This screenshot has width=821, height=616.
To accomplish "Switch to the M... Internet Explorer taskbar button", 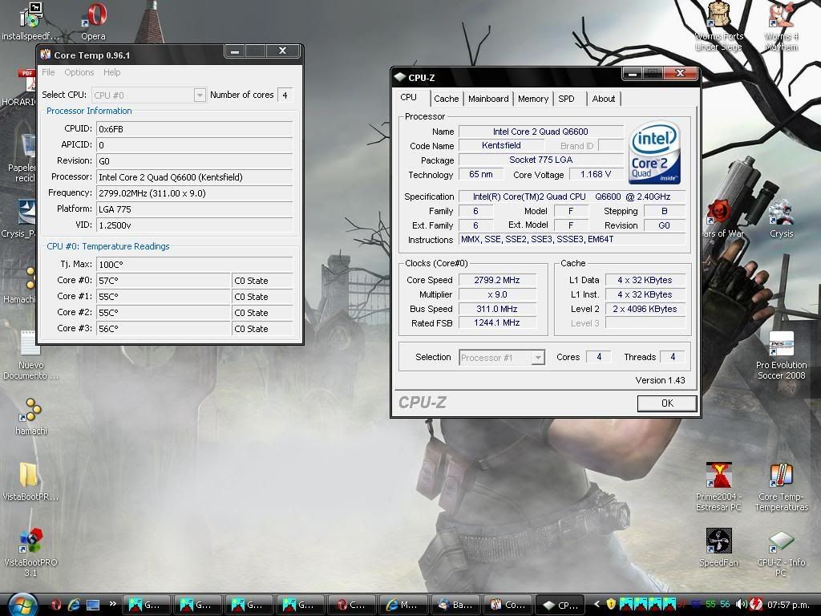I will (404, 605).
